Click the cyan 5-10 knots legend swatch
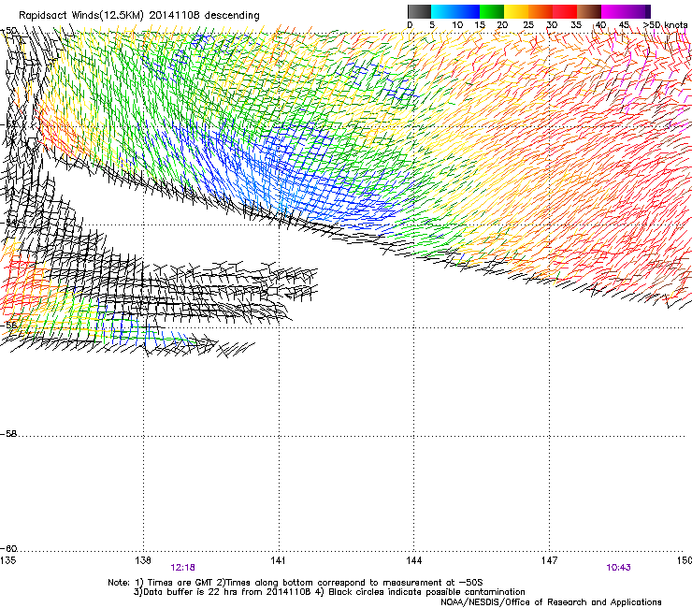 coord(443,11)
